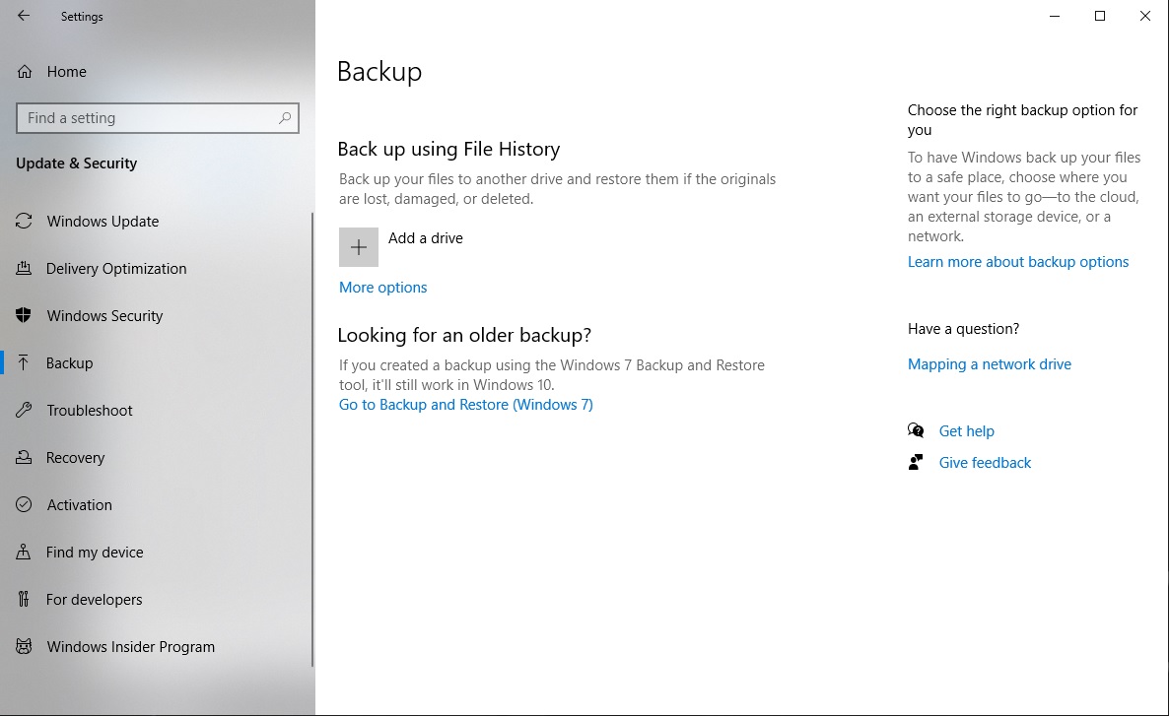Click the Add a drive label
1170x717 pixels.
425,238
